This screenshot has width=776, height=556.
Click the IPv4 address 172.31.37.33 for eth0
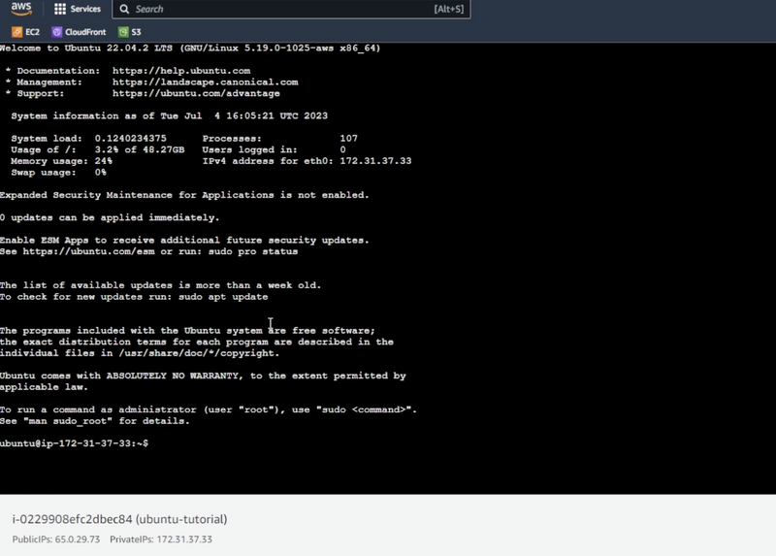pyautogui.click(x=375, y=161)
